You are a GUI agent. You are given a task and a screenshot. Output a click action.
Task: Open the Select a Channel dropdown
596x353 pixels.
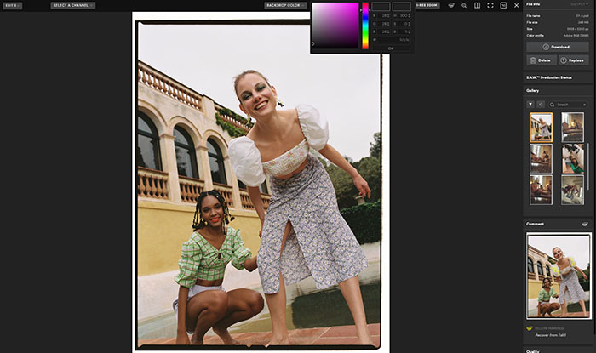72,5
